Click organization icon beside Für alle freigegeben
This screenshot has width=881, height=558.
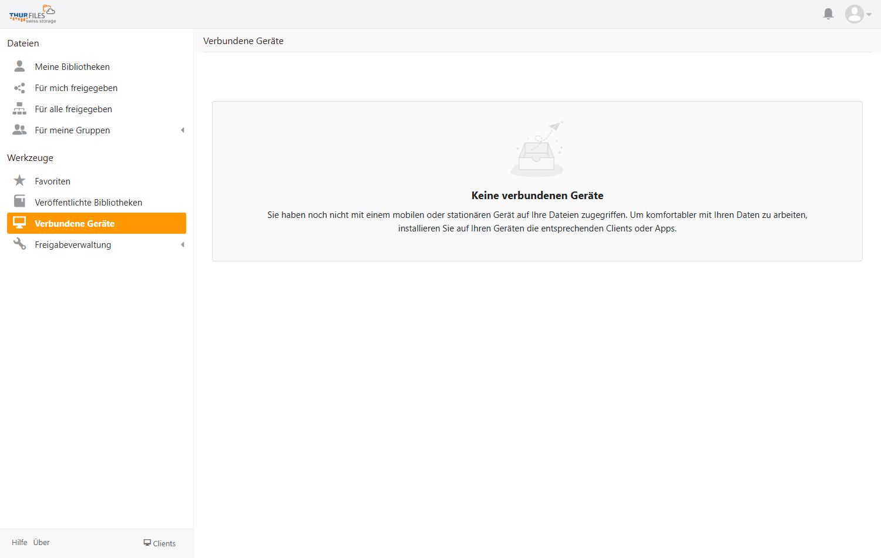coord(19,109)
